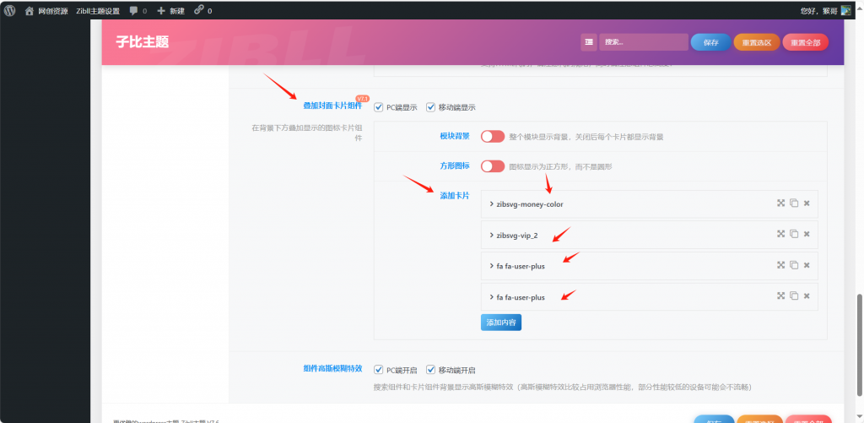Open Zibll主题设置 in the admin bar
The height and width of the screenshot is (423, 864).
tap(98, 10)
